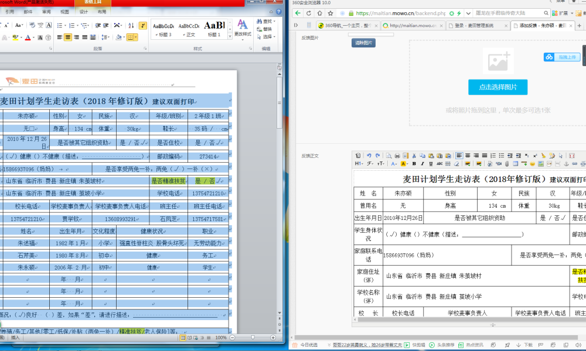Open the 视图 ribbon tab
586x351 pixels.
click(x=64, y=12)
